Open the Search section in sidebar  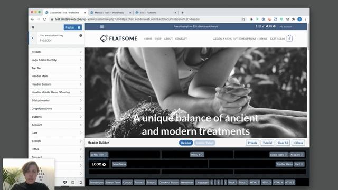pos(57,141)
